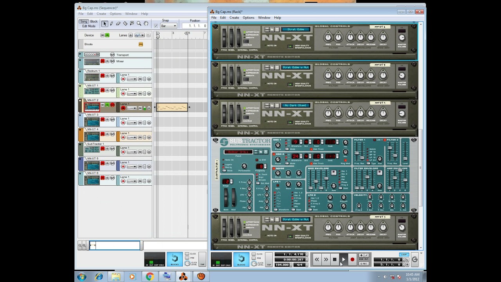
Task: Open Redrum 1 Lane 1 dropdown
Action: coord(132,79)
